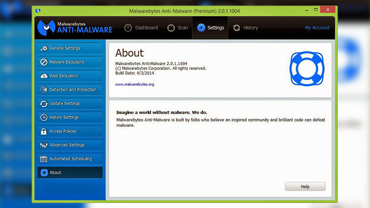Click the History refresh arrows icon

236,28
